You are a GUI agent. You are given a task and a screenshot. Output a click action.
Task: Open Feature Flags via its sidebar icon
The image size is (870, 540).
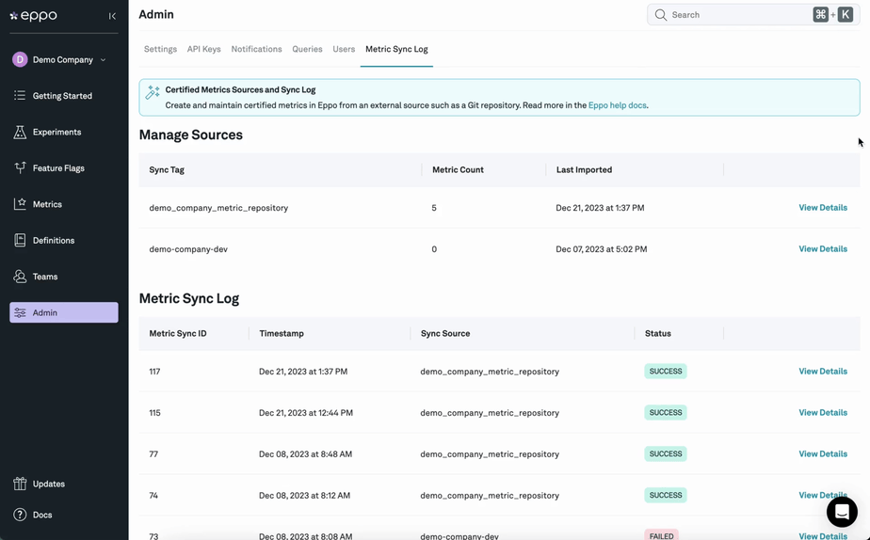(20, 168)
